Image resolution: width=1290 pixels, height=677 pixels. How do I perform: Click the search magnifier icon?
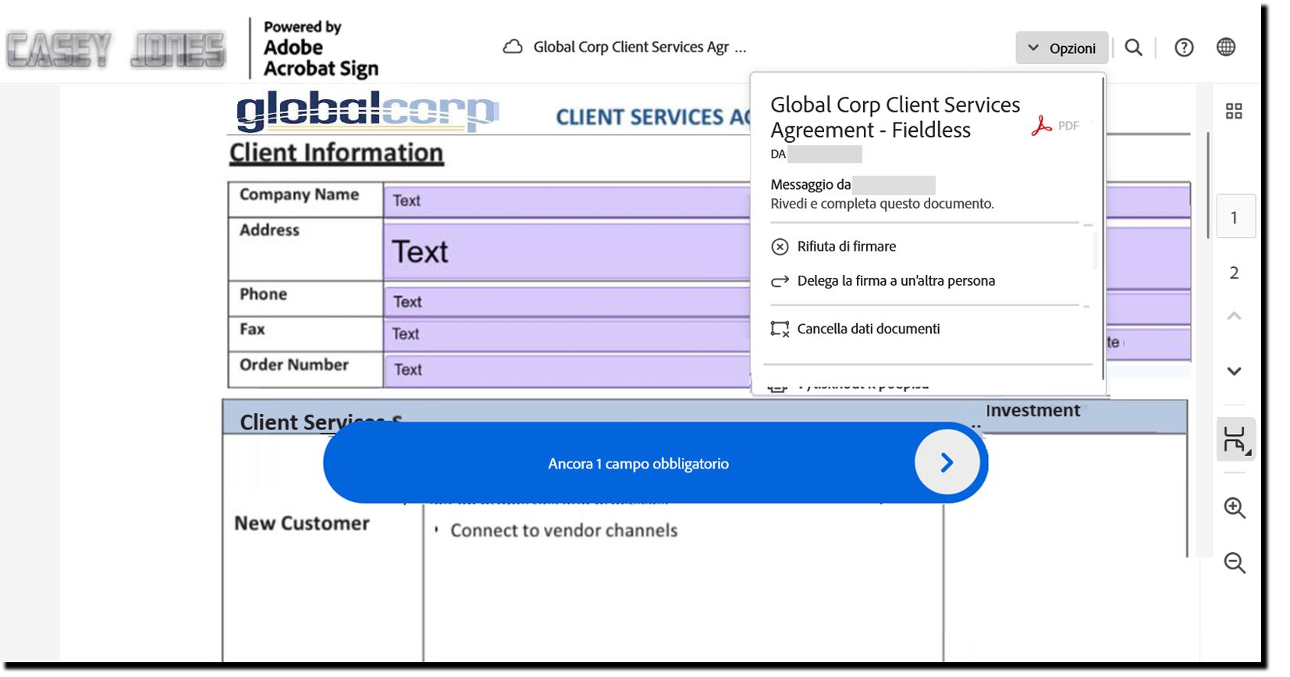[x=1133, y=48]
